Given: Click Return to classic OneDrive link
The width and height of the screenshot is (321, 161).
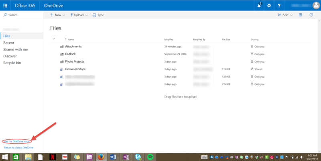Looking at the screenshot, I should 18,148.
